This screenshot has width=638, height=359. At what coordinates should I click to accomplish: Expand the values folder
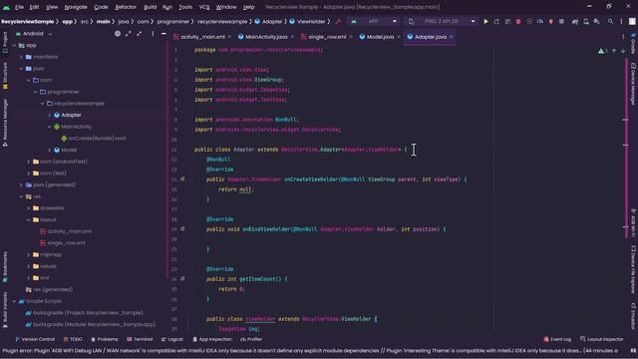tap(29, 266)
